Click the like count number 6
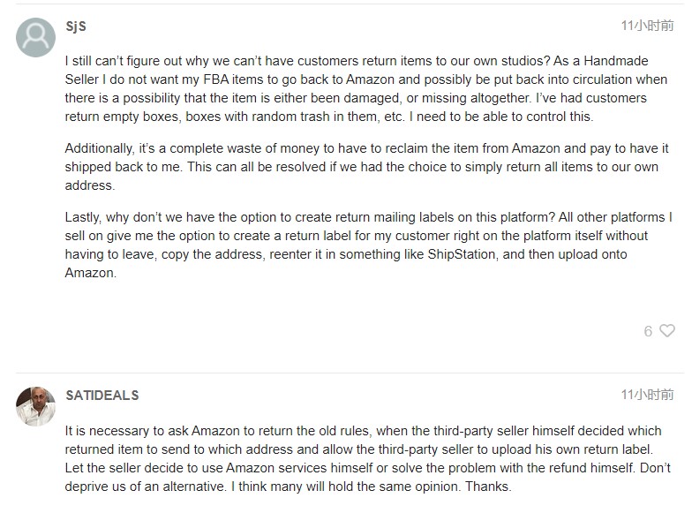Viewport: 692px width, 513px height. [x=648, y=331]
